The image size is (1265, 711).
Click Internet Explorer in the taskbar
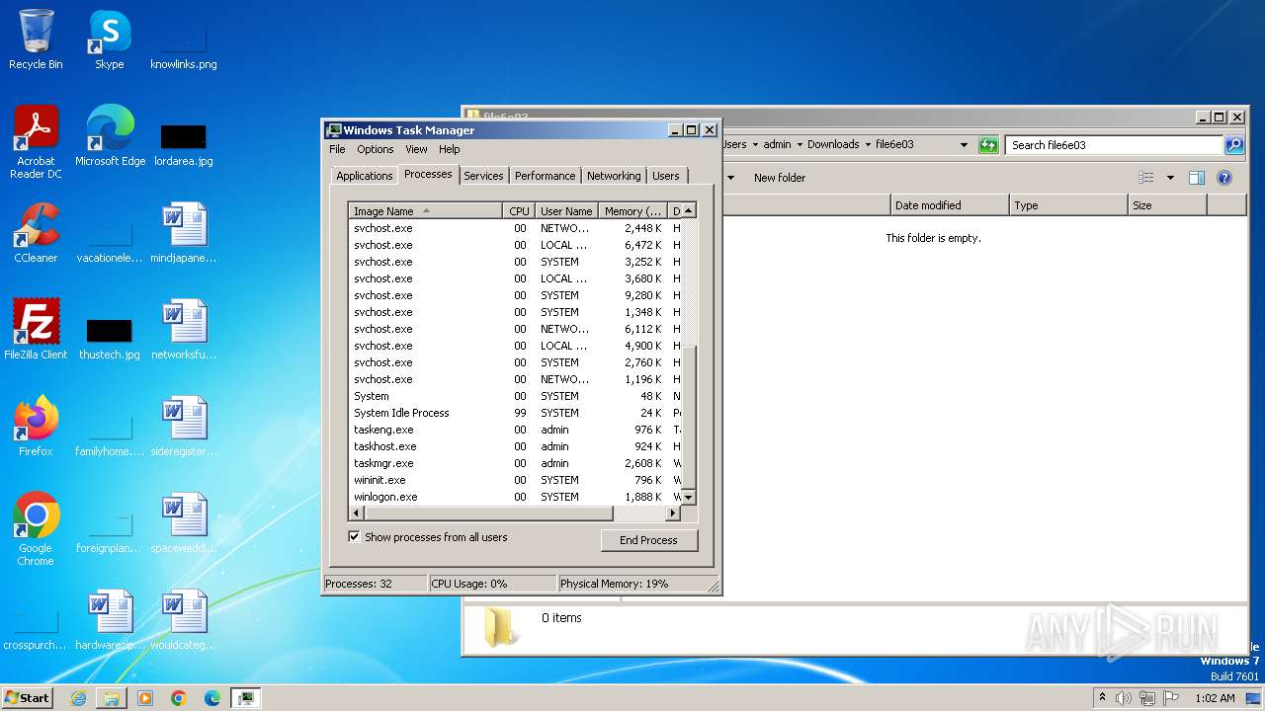(x=78, y=698)
